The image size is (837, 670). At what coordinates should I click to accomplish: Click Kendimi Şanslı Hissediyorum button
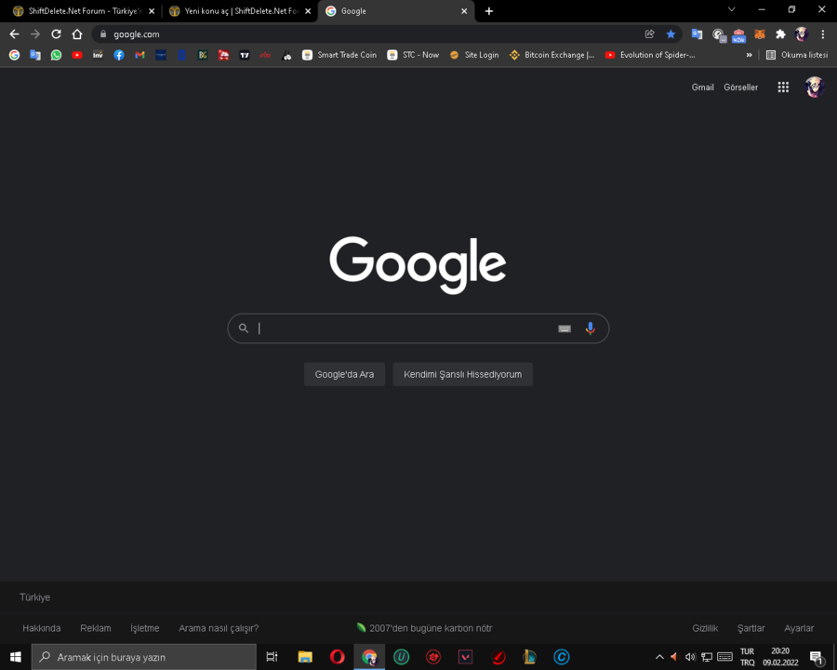(463, 374)
